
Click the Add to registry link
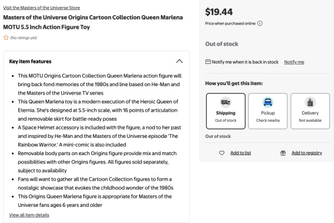[307, 153]
